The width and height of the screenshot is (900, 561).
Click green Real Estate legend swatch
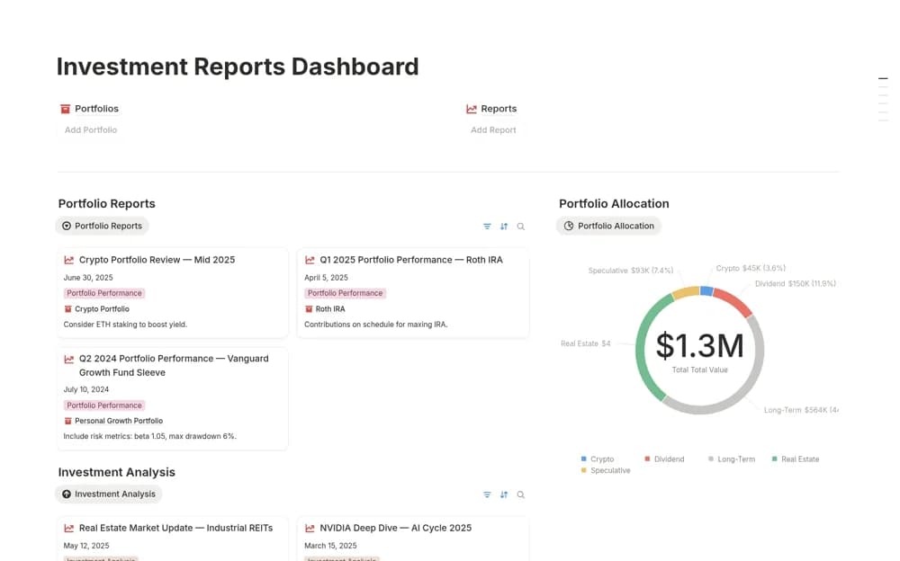(x=774, y=459)
